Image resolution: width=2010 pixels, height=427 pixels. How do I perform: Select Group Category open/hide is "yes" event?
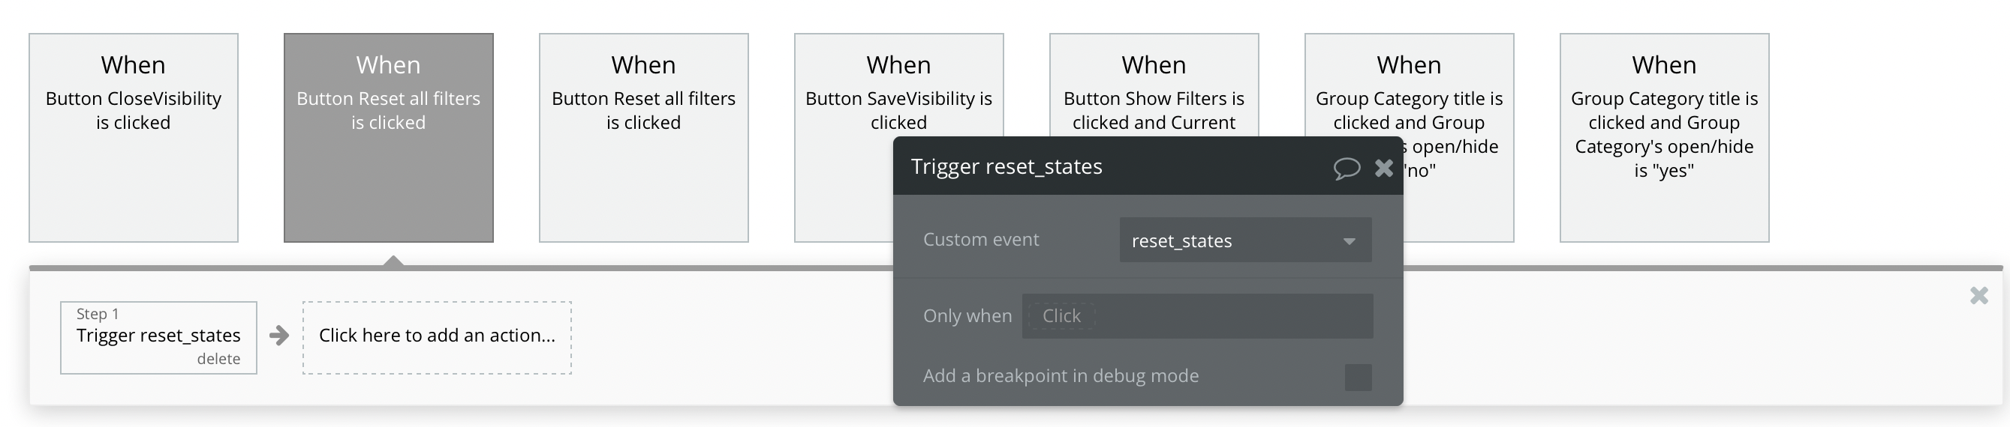point(1663,137)
